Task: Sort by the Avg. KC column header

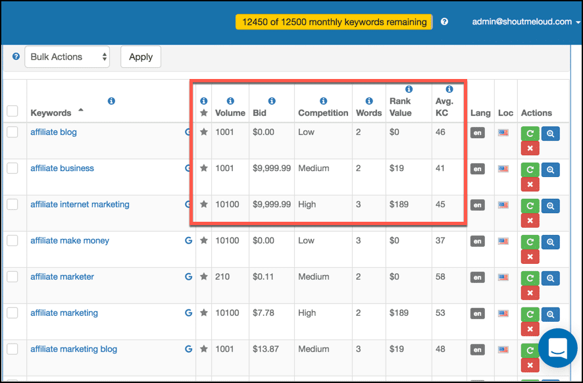Action: point(444,107)
